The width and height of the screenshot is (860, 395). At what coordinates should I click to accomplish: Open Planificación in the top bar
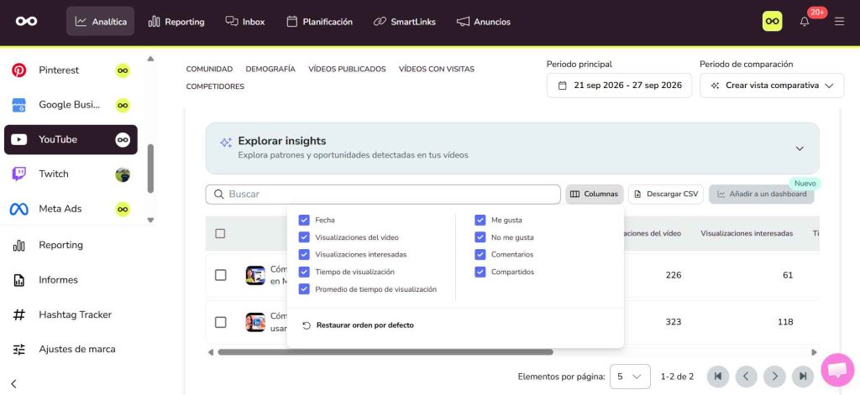pos(319,21)
